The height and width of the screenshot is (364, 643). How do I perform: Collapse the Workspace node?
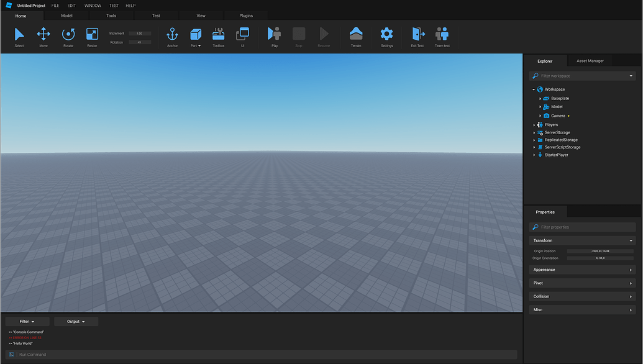pos(533,89)
